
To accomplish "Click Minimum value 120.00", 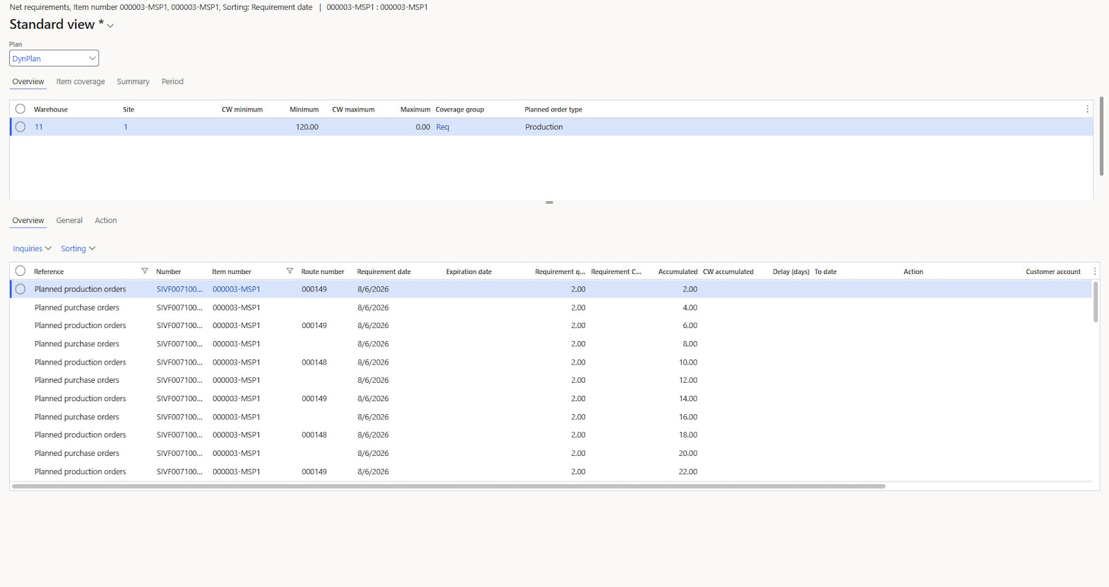I will coord(307,127).
